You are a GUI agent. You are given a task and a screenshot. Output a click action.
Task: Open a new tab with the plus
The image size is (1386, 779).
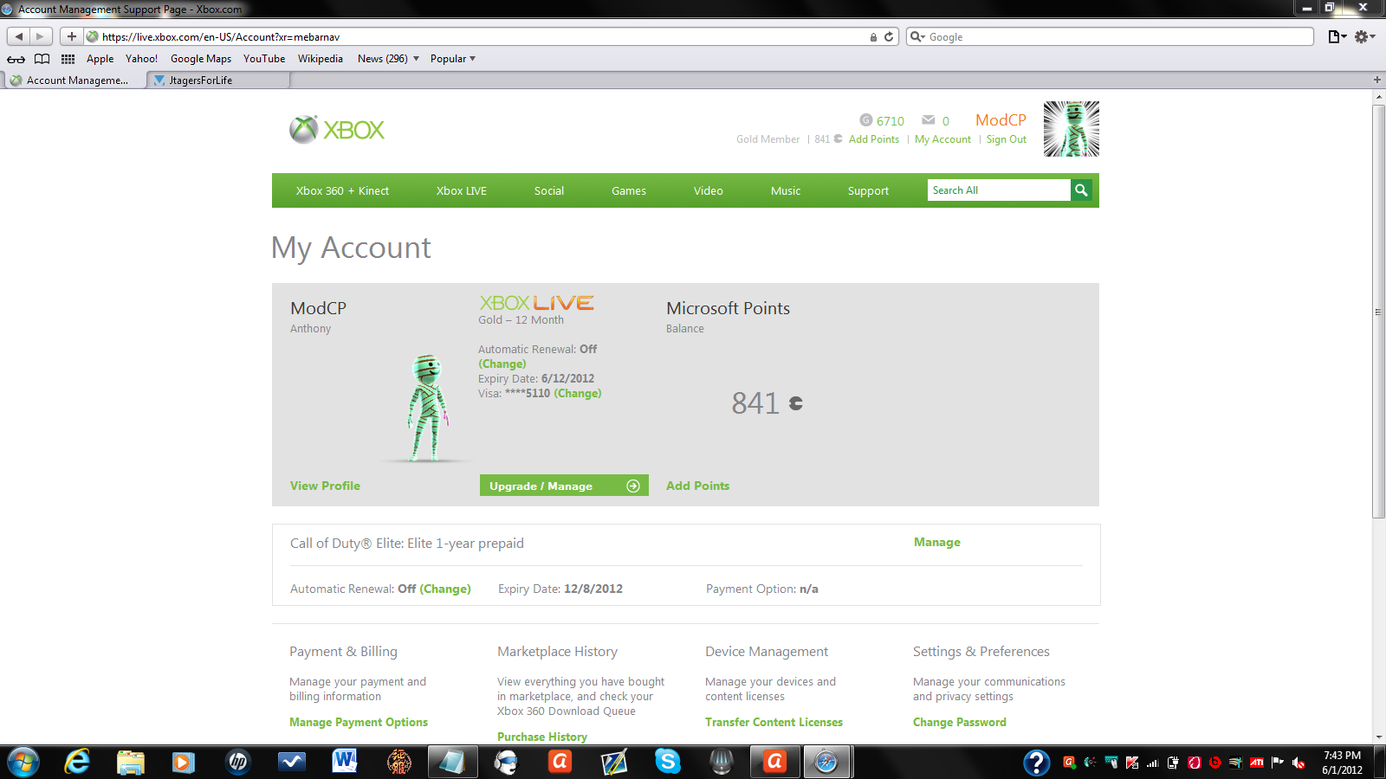pyautogui.click(x=1377, y=80)
